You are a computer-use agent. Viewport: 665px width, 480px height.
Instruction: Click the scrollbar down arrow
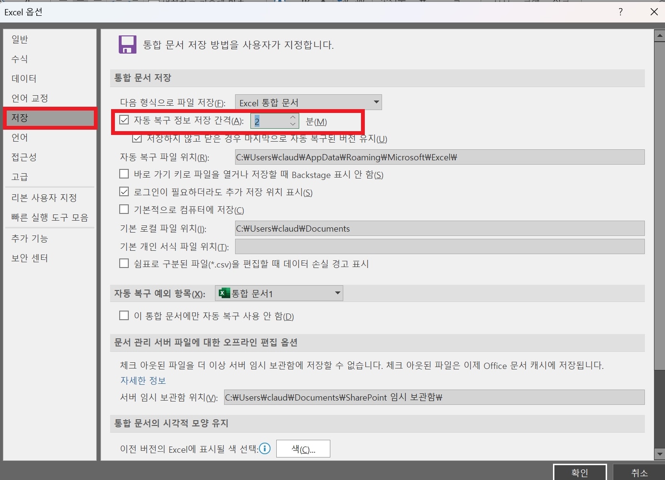click(x=659, y=454)
